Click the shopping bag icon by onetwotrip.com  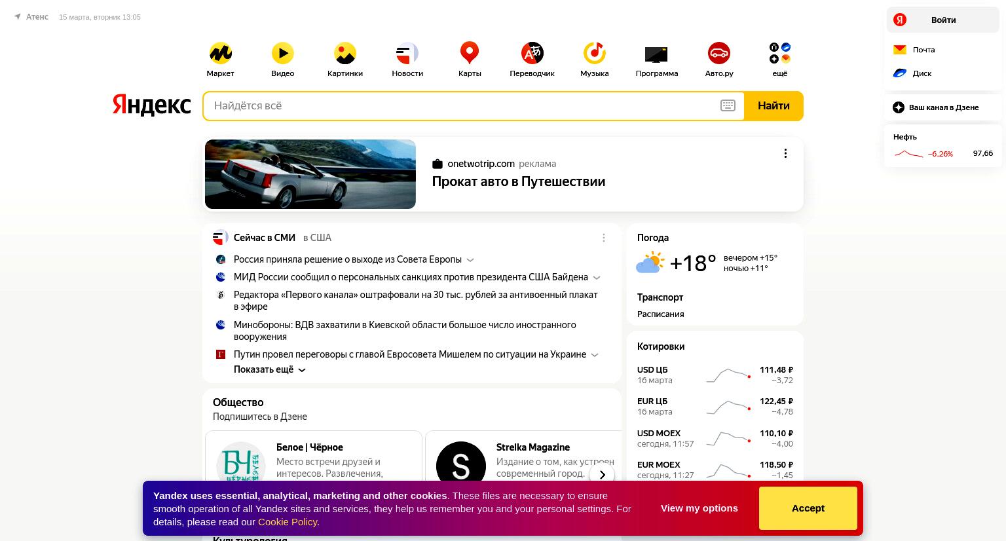coord(438,164)
